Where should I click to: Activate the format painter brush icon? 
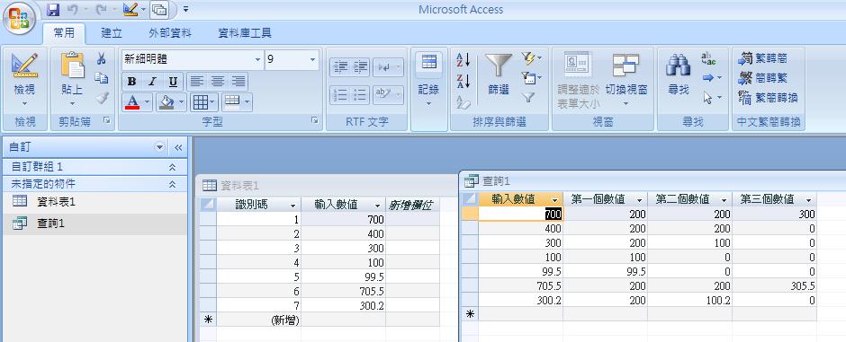pos(101,99)
